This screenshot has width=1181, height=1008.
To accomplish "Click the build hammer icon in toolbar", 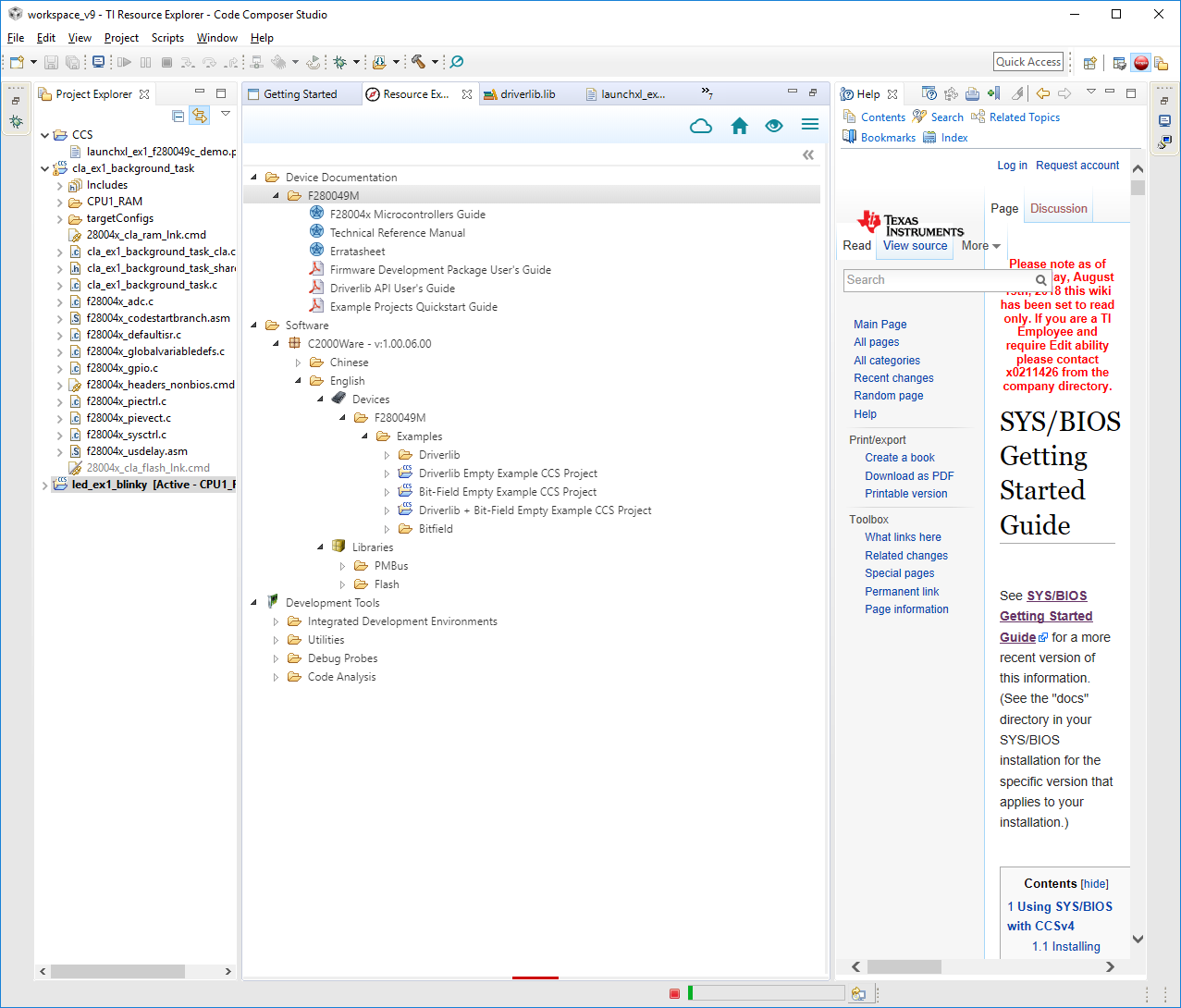I will point(419,62).
